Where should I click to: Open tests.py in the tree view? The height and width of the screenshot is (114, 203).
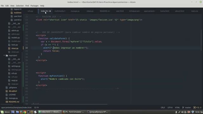click(x=15, y=45)
